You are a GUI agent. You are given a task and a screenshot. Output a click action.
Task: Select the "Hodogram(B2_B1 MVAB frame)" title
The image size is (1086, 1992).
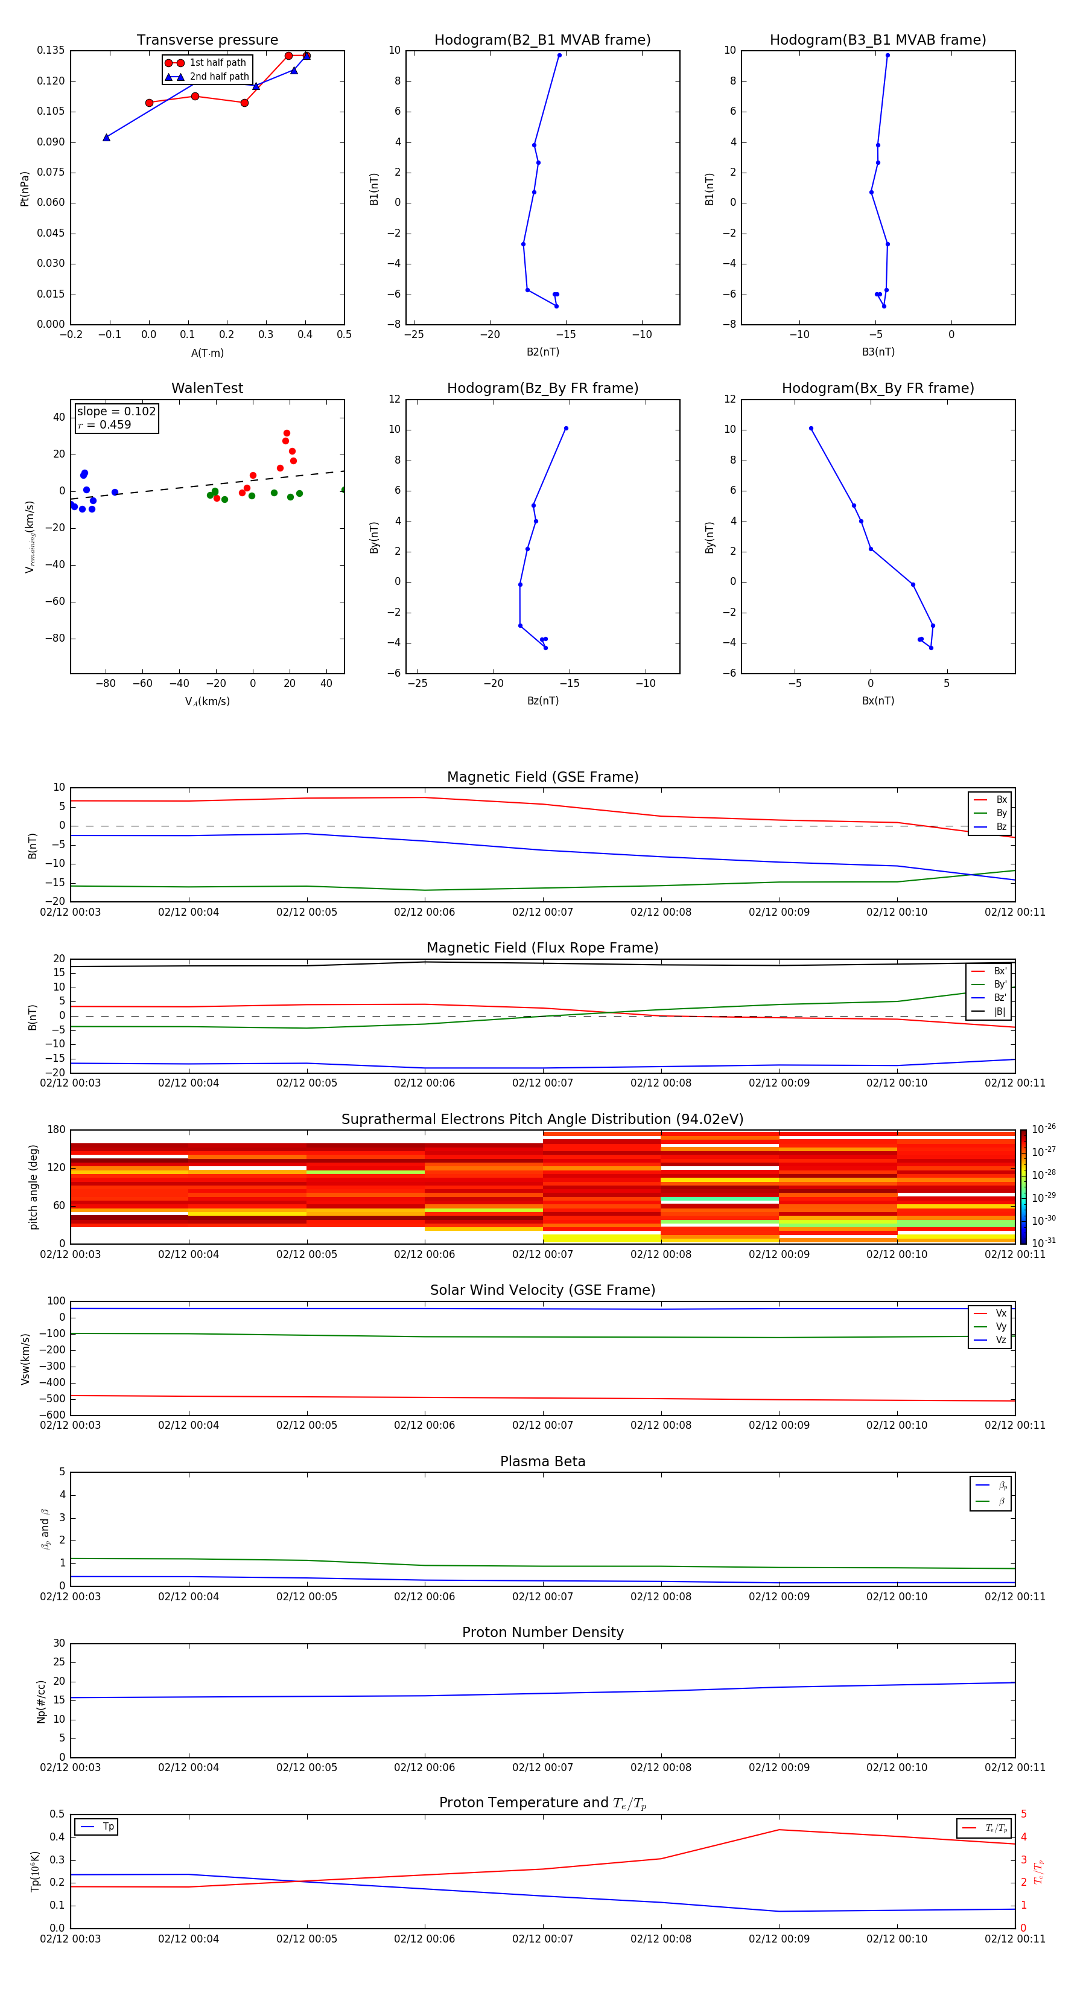(x=542, y=40)
